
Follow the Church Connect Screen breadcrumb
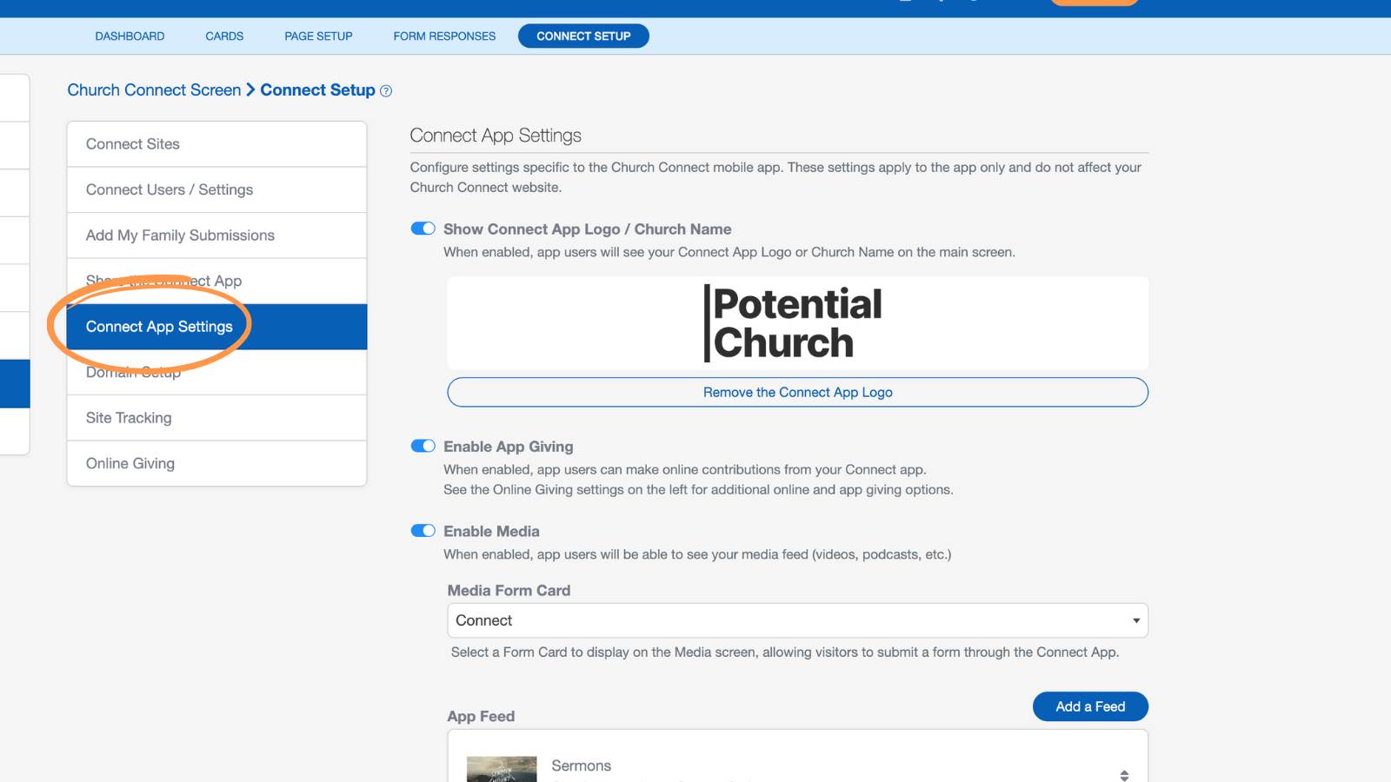154,90
